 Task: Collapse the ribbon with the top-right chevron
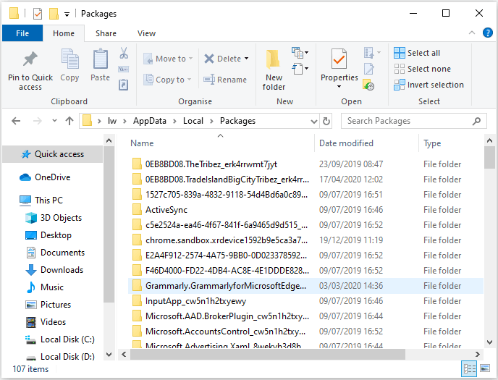pyautogui.click(x=472, y=33)
